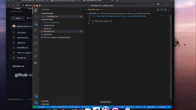
Task: Select README.md tab in editor
Action: point(93,9)
